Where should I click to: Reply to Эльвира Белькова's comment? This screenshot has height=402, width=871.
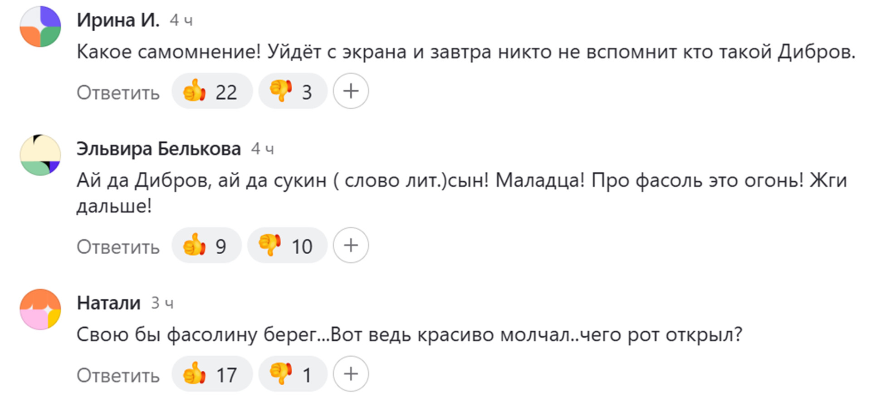pyautogui.click(x=118, y=247)
